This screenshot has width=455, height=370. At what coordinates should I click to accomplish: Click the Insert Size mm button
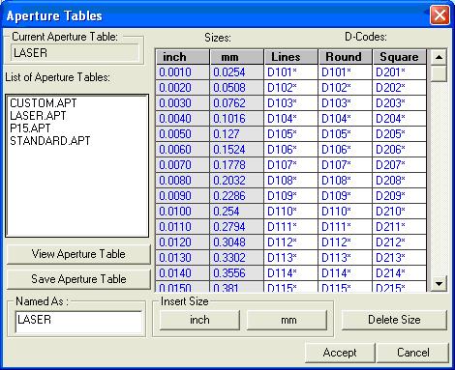click(287, 320)
